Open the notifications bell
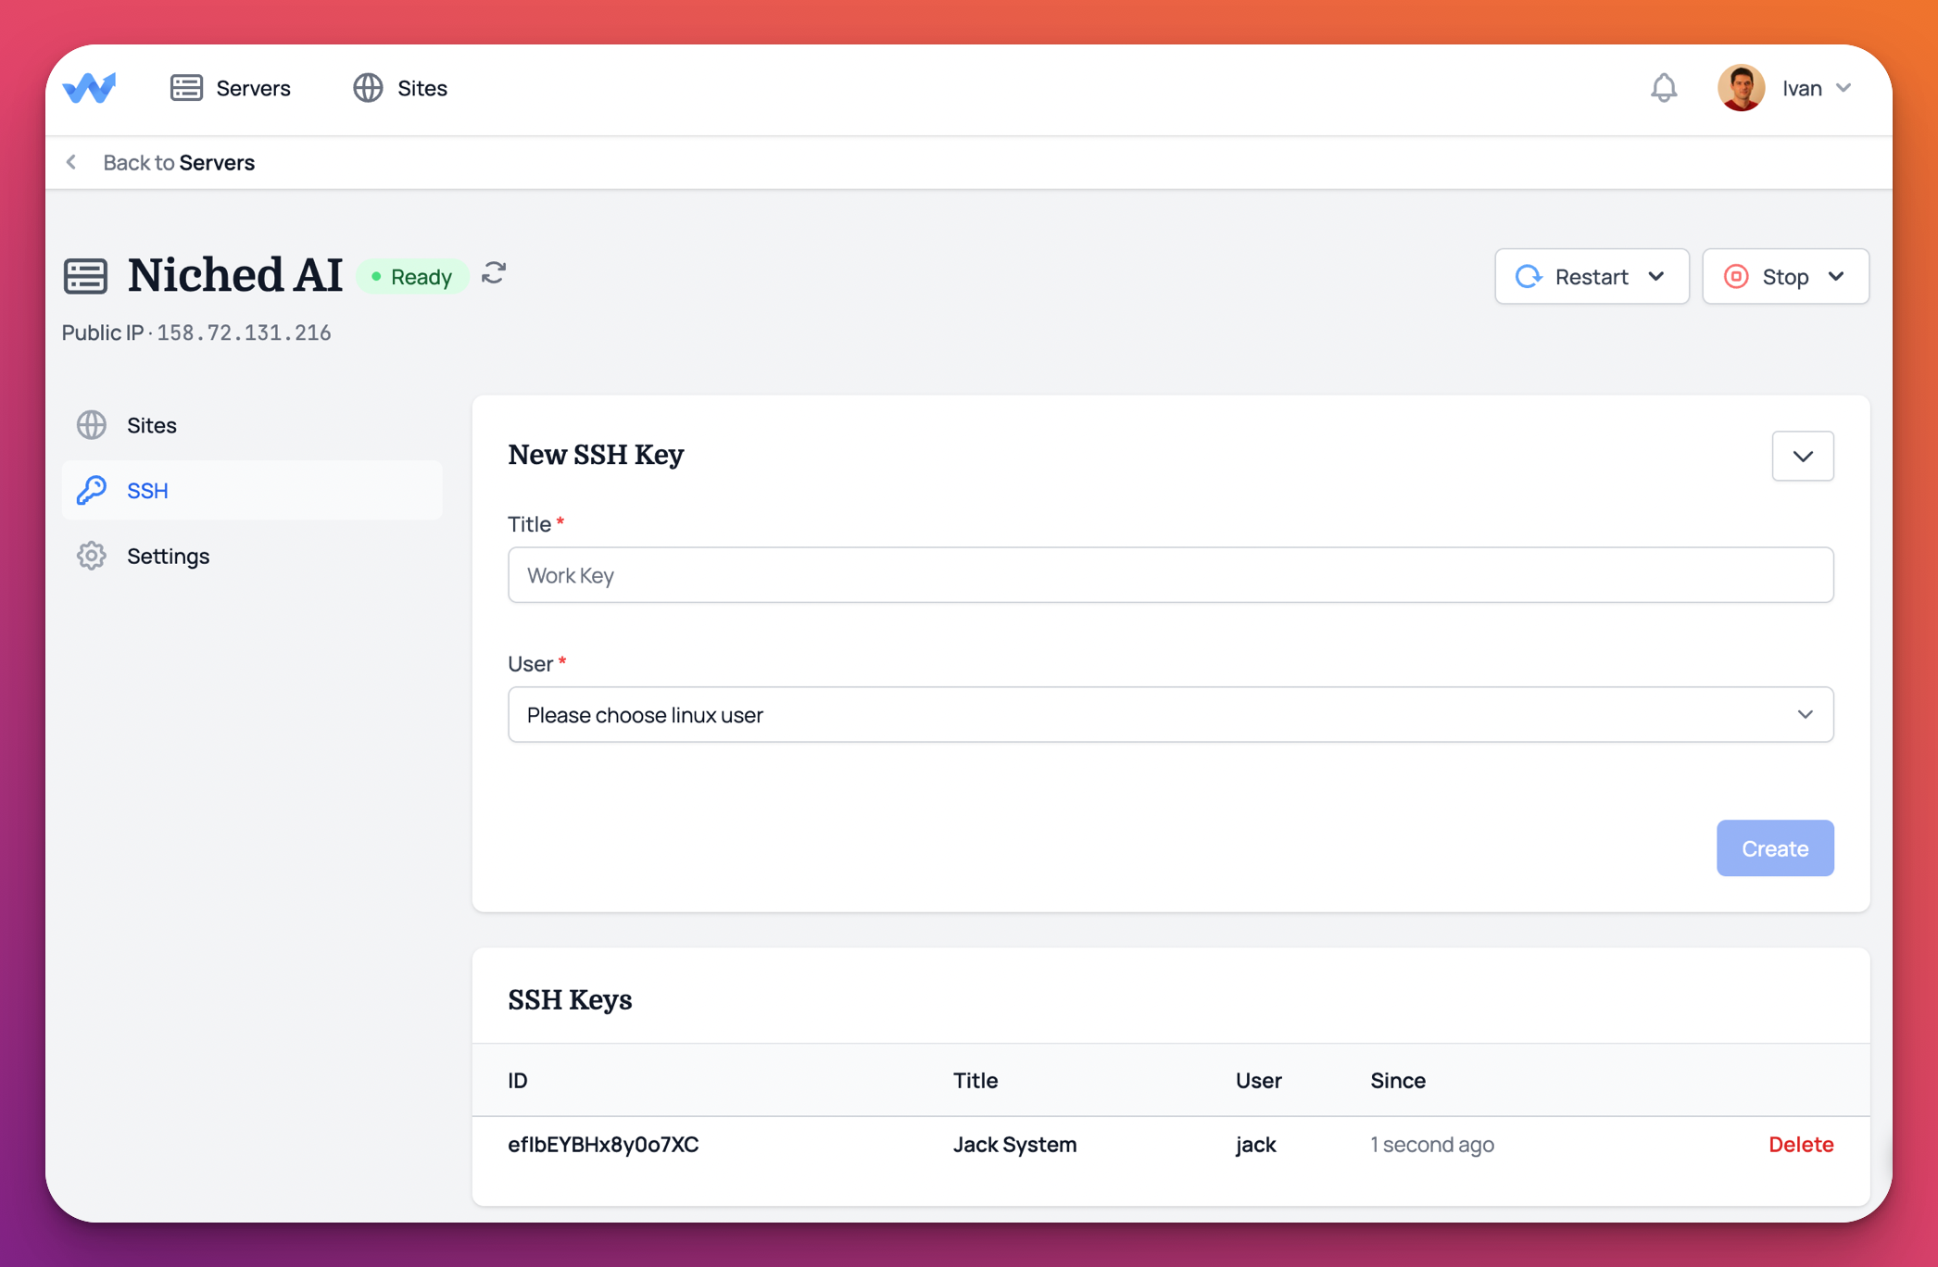 (1664, 88)
